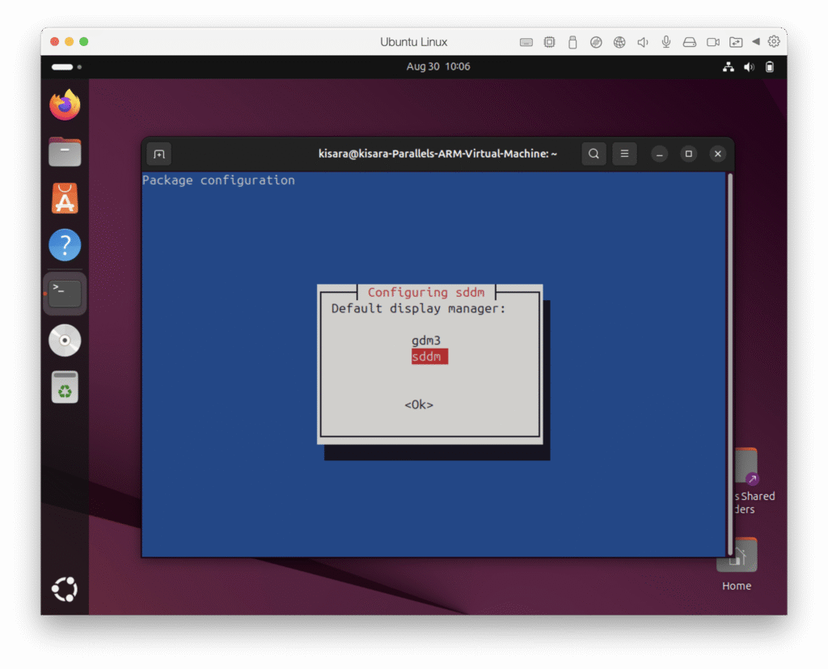Open the Help app in the dock
Image resolution: width=828 pixels, height=669 pixels.
(65, 245)
